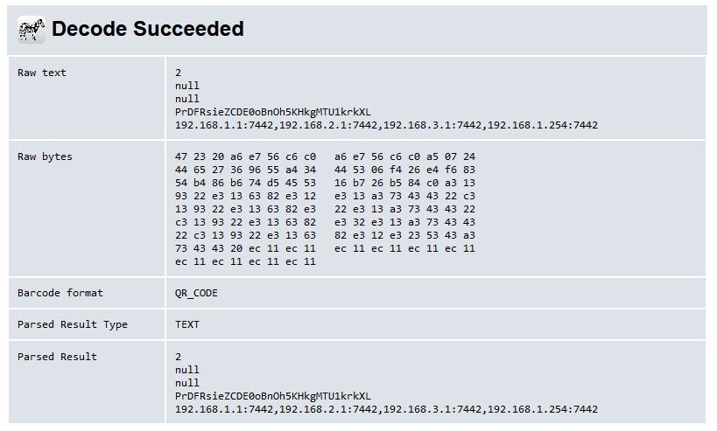
Task: Click the second null in Parsed Result
Action: tap(187, 383)
